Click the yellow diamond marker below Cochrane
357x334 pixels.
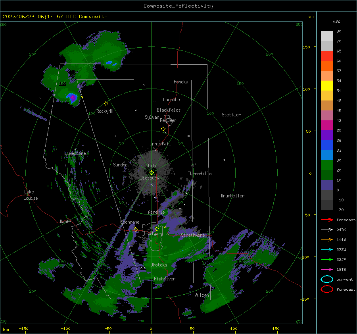pyautogui.click(x=136, y=229)
